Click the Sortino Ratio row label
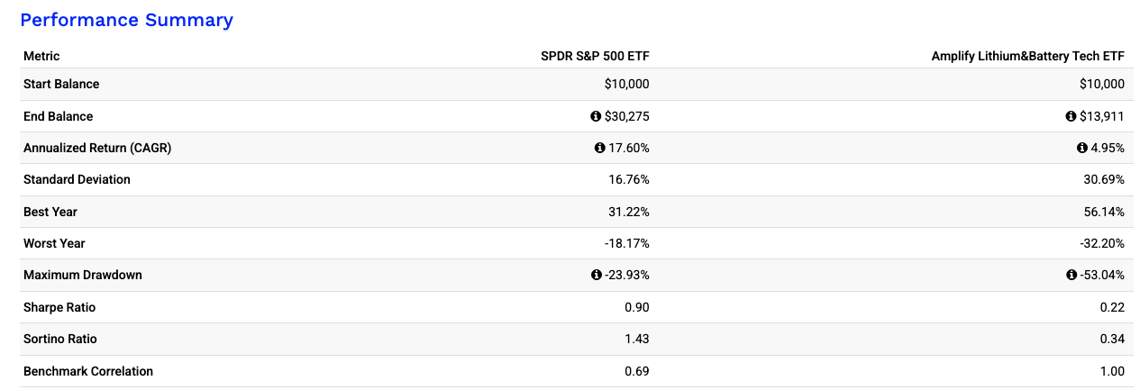 pos(60,339)
